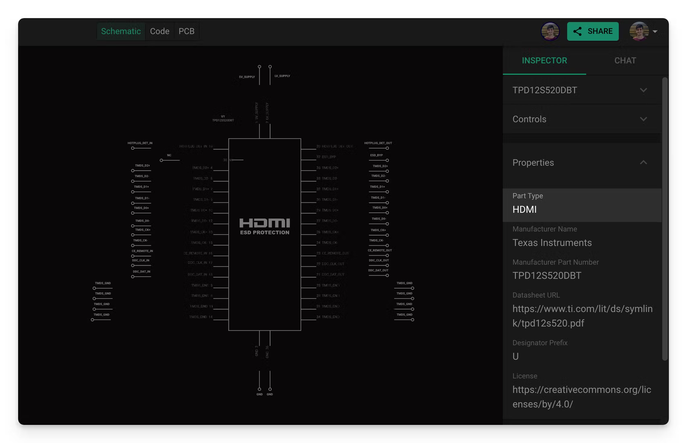Image resolution: width=687 pixels, height=443 pixels.
Task: Select the DDC_CLK_IN terminal
Action: coord(141,263)
